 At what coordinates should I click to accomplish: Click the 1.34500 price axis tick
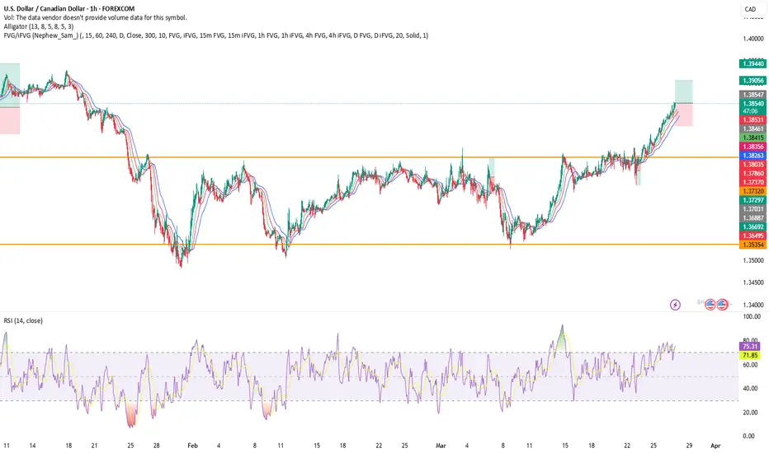(753, 283)
